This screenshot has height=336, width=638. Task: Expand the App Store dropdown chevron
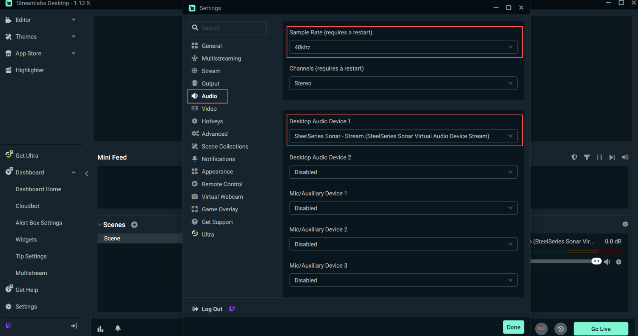pos(73,53)
